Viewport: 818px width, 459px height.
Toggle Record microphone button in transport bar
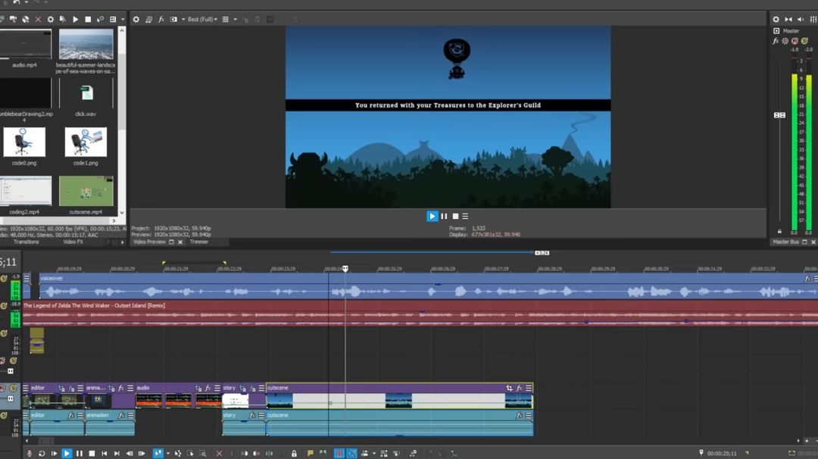(x=30, y=454)
